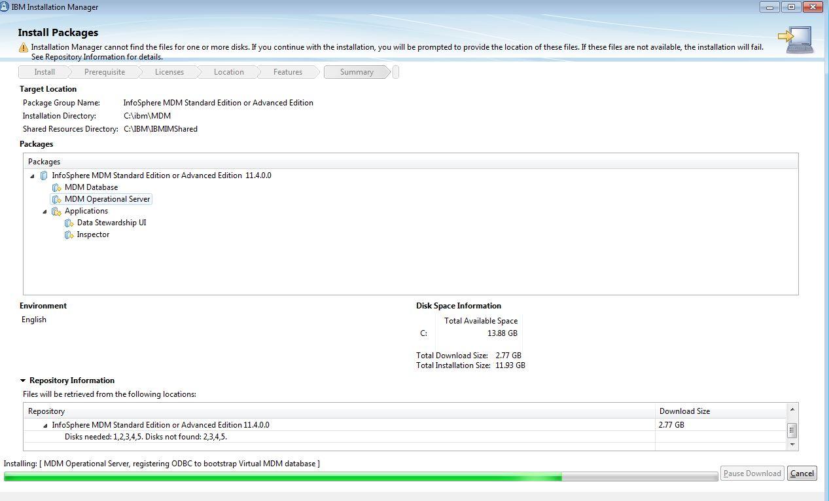Go to the Prerequisite step
This screenshot has width=829, height=501.
105,72
